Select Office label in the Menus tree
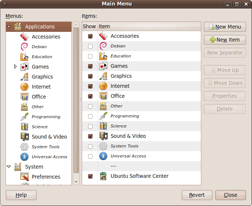Viewport: 252px width, 206px height. pyautogui.click(x=39, y=97)
